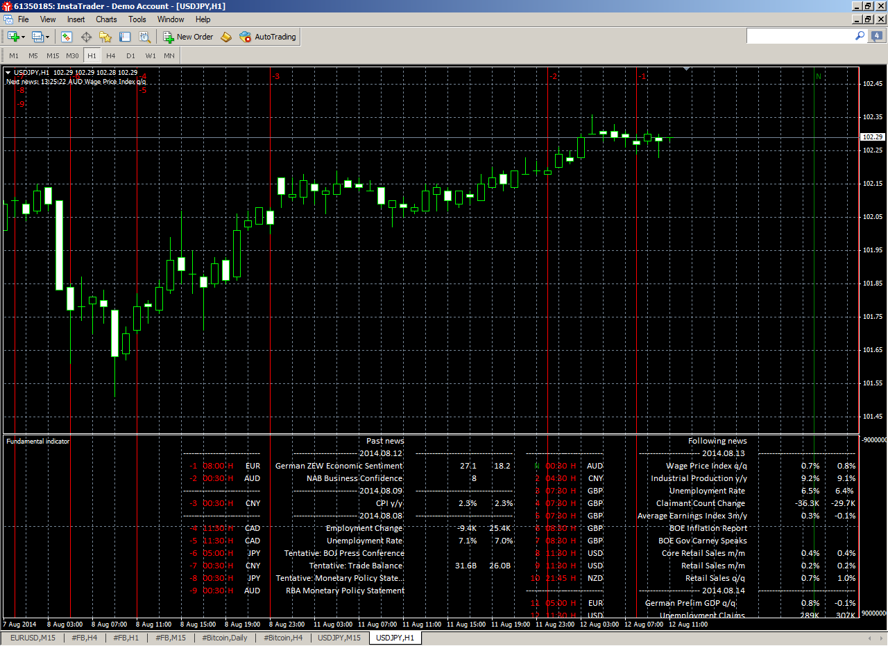Screen dimensions: 888x646
Task: Restore down the inner chart window
Action: click(x=867, y=19)
